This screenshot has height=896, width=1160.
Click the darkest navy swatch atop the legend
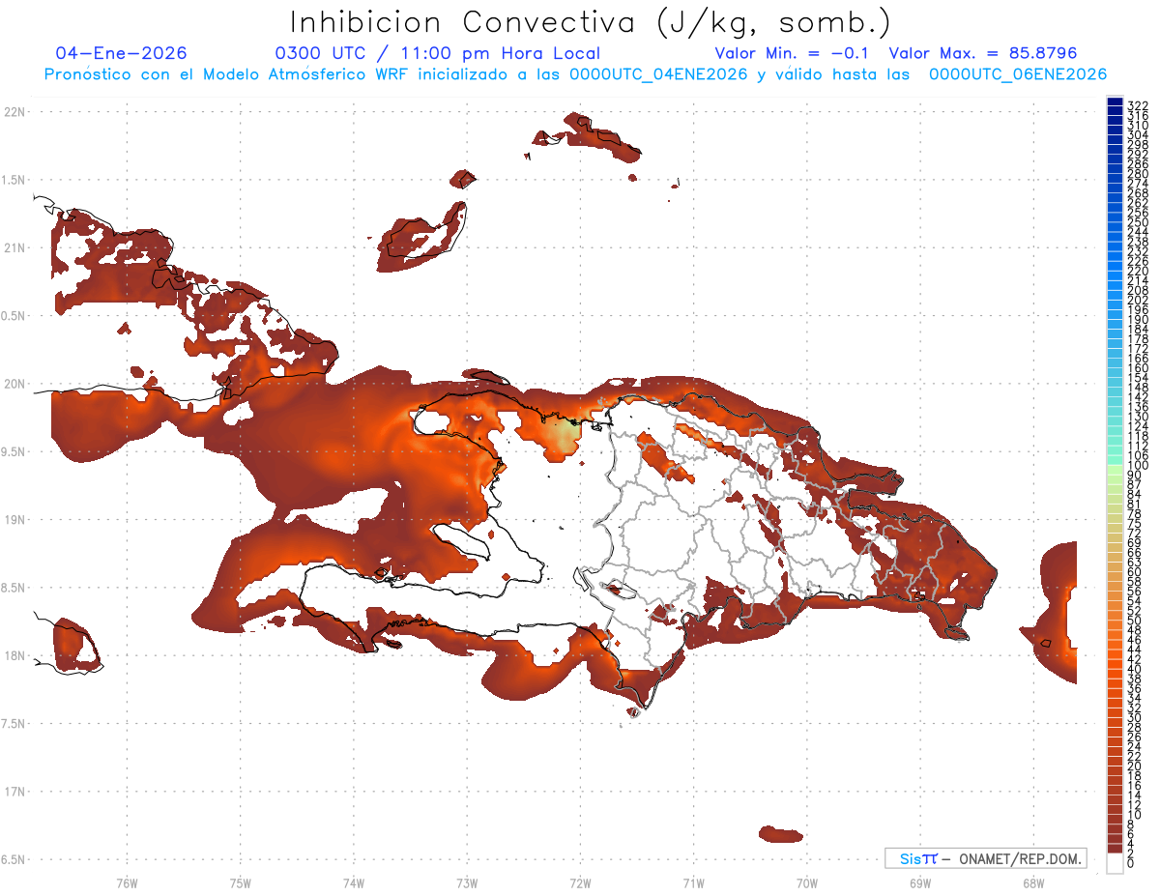coord(1115,101)
